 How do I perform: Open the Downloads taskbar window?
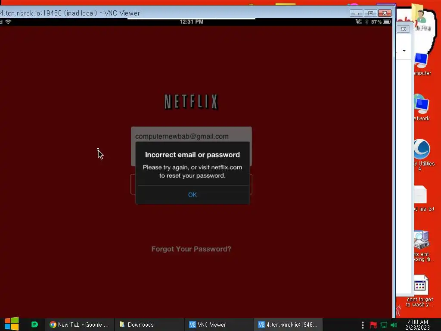point(149,325)
